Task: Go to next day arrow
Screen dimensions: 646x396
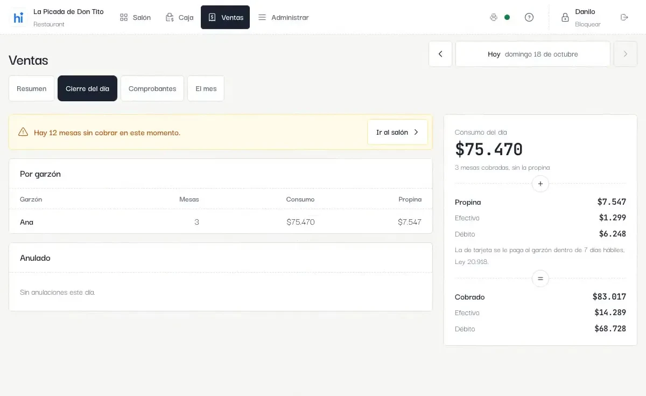Action: (626, 54)
